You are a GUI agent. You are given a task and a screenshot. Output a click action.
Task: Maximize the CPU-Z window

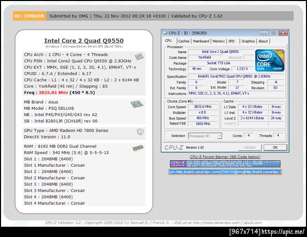click(x=274, y=33)
